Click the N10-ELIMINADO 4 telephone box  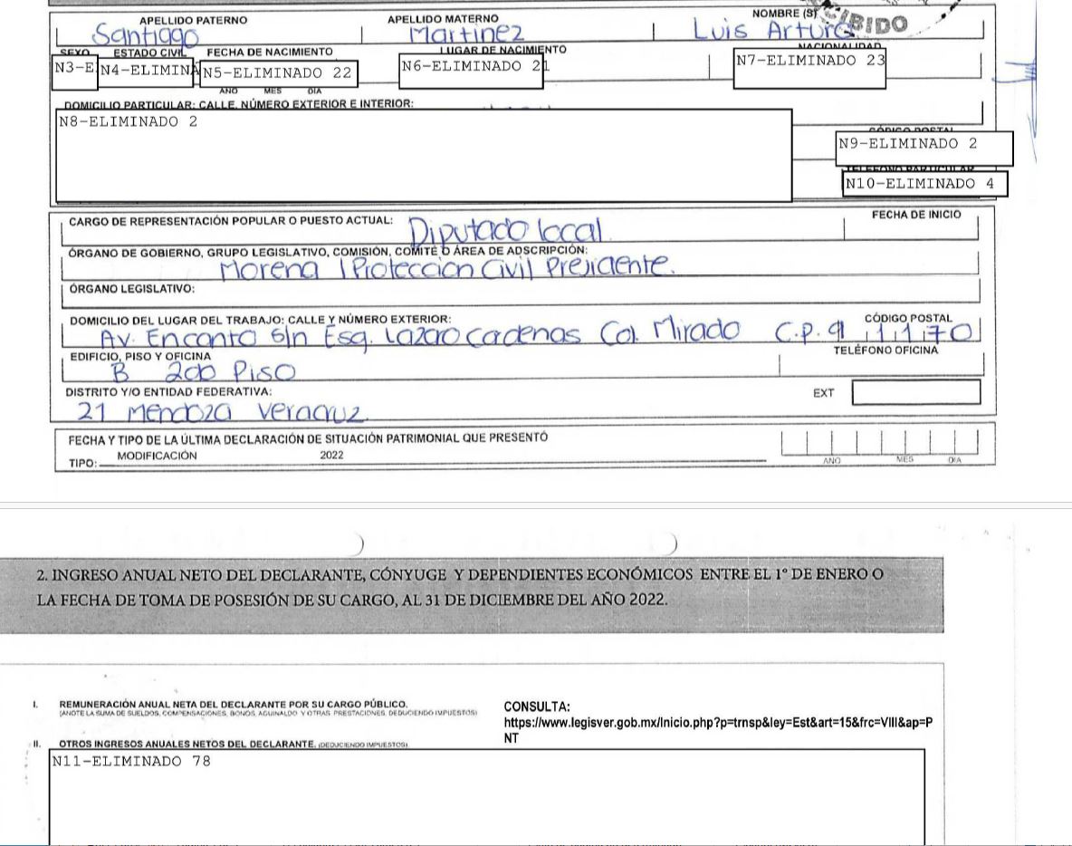(x=924, y=184)
